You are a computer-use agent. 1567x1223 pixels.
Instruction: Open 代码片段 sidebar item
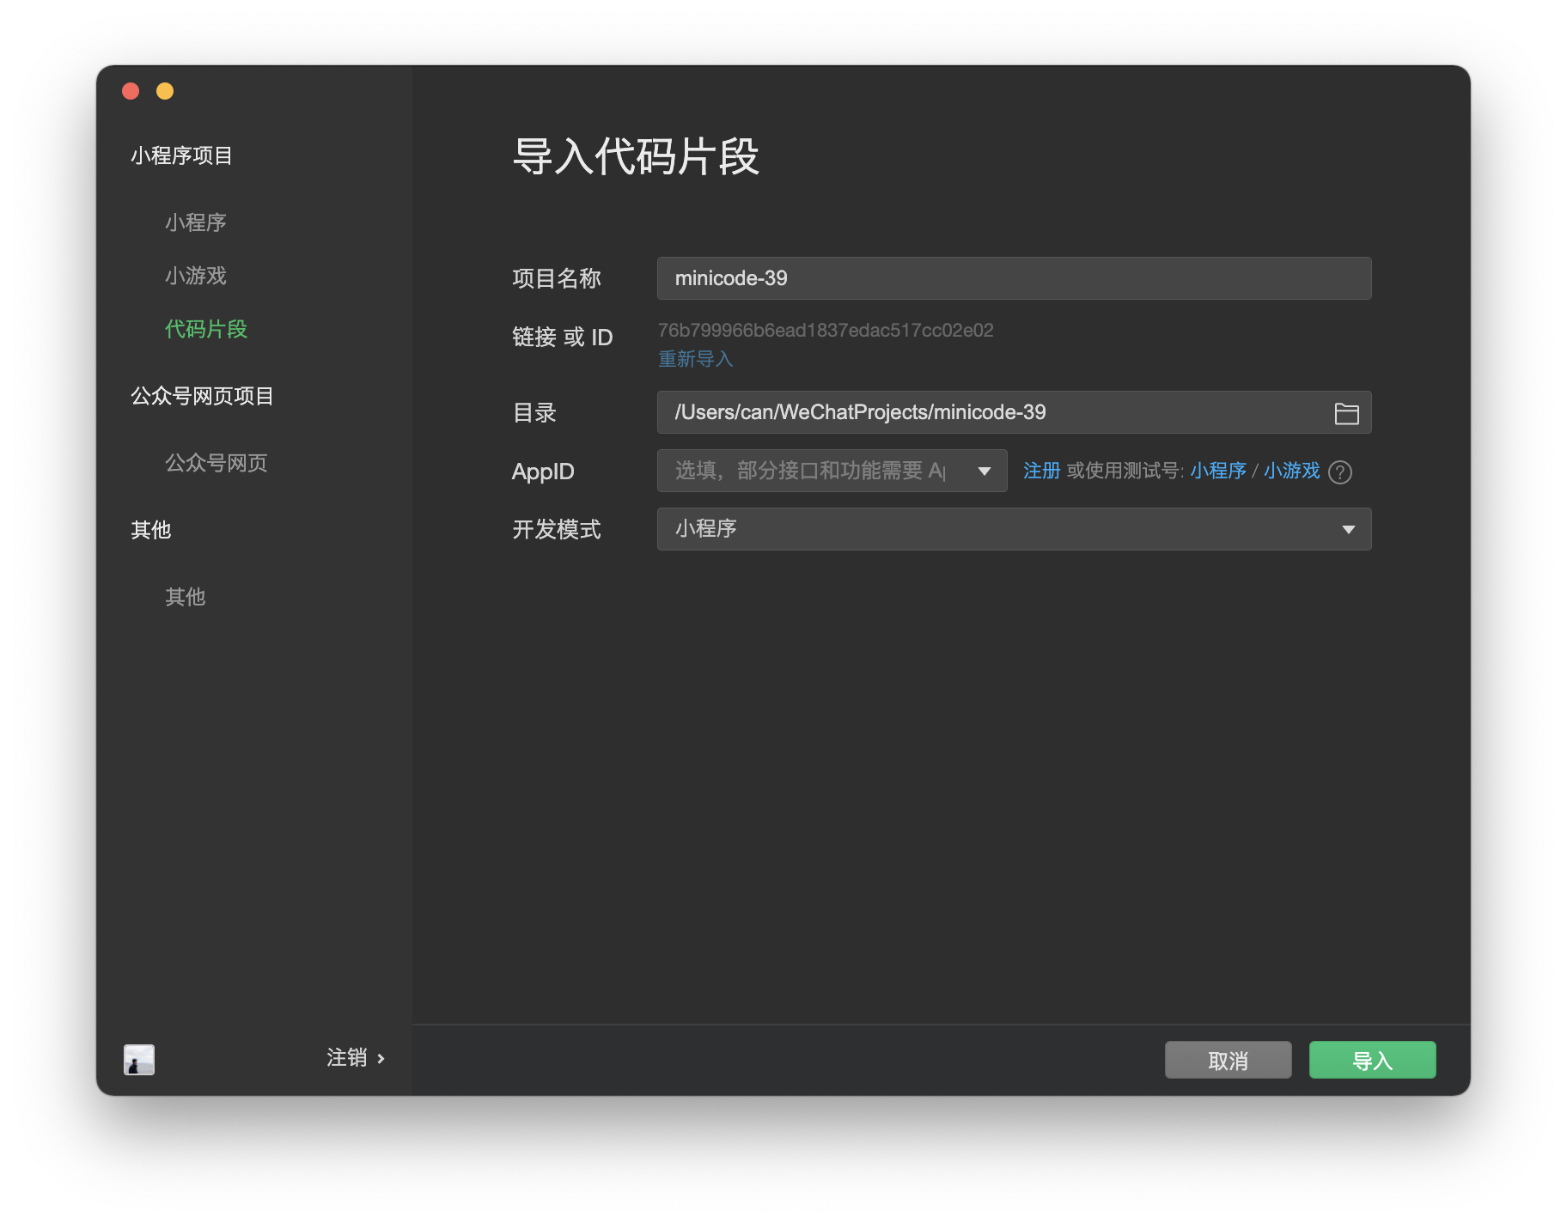pyautogui.click(x=206, y=329)
